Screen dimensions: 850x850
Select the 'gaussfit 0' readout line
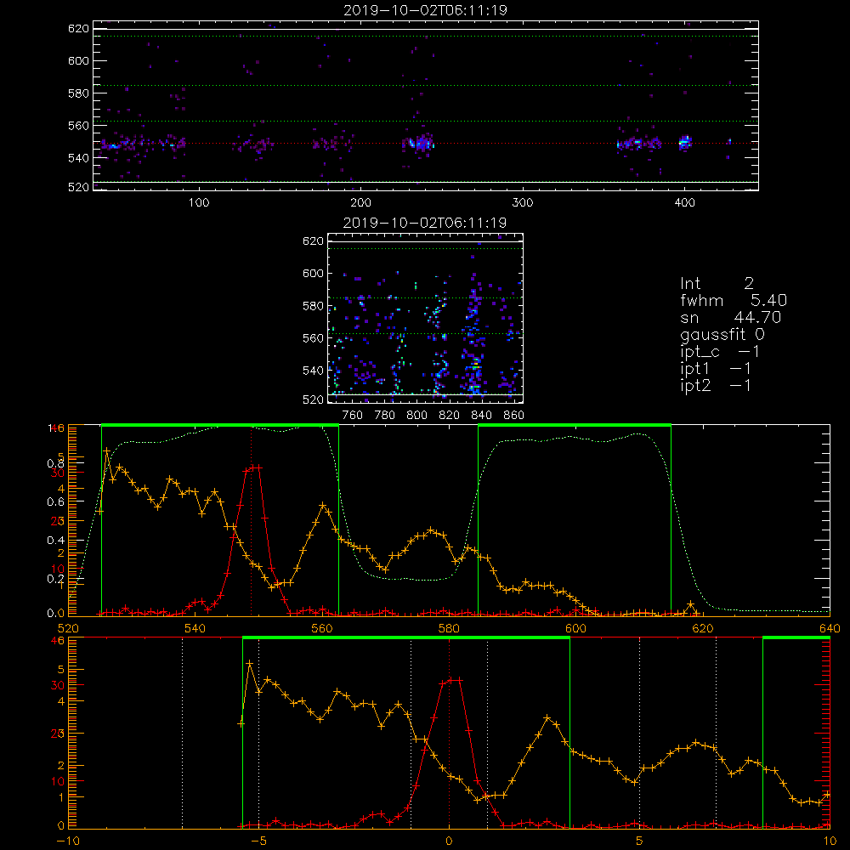(x=722, y=334)
